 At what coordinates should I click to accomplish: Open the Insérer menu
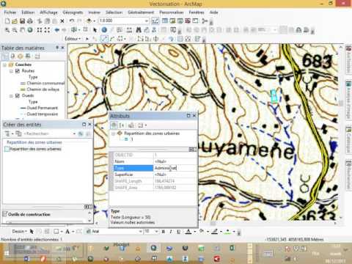[x=95, y=12]
